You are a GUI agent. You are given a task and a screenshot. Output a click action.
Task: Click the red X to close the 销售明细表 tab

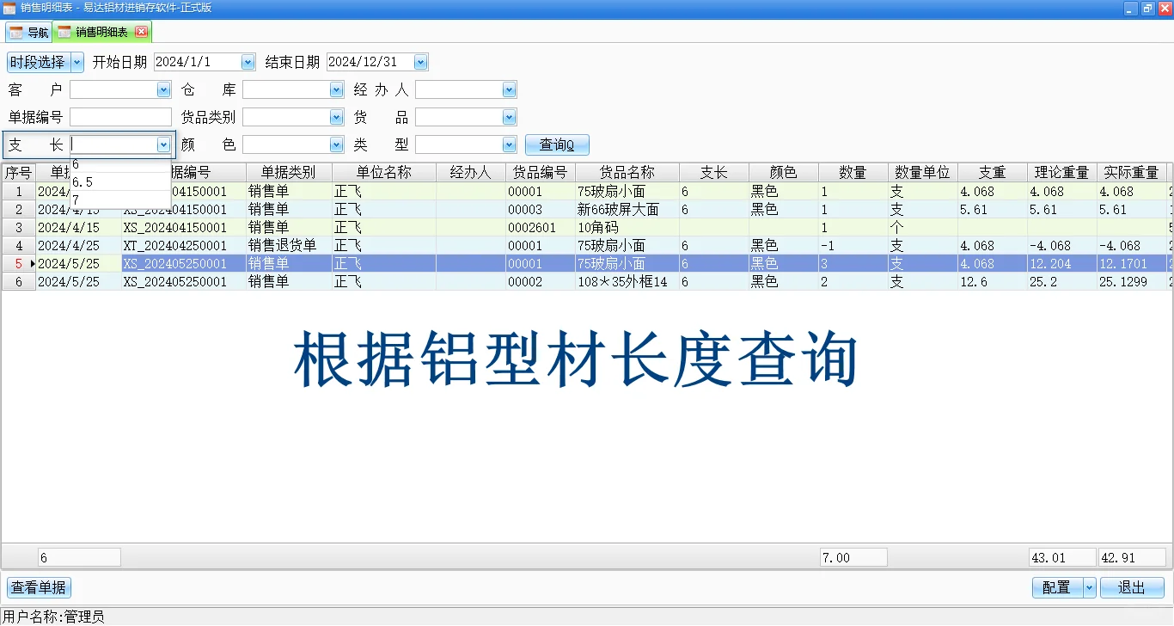[x=143, y=31]
